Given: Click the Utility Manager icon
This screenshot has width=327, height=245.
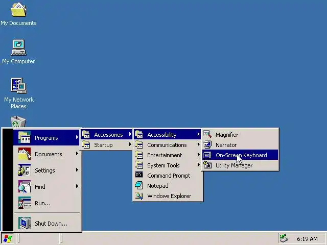Looking at the screenshot, I should pyautogui.click(x=207, y=165).
